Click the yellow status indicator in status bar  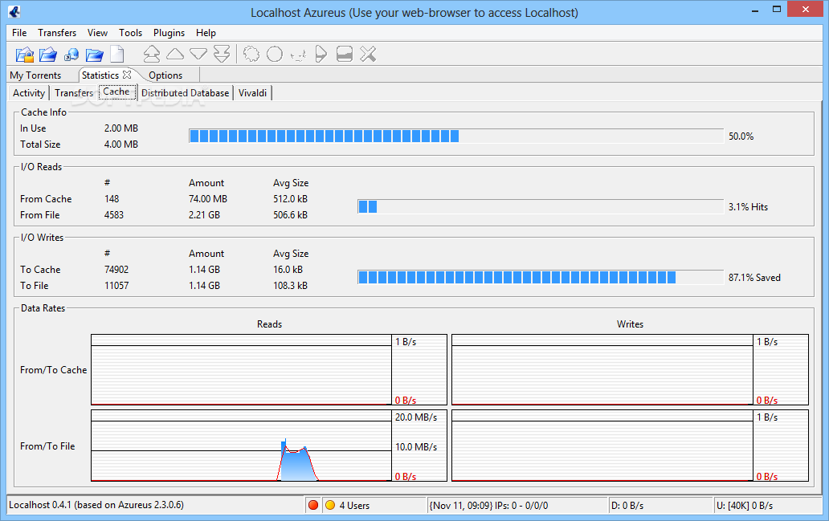tap(330, 505)
